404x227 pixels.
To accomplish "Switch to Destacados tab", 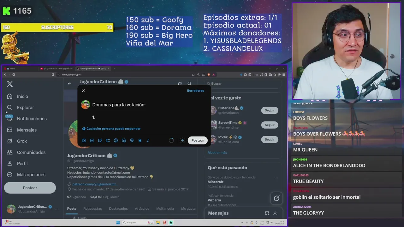I will pyautogui.click(x=118, y=209).
